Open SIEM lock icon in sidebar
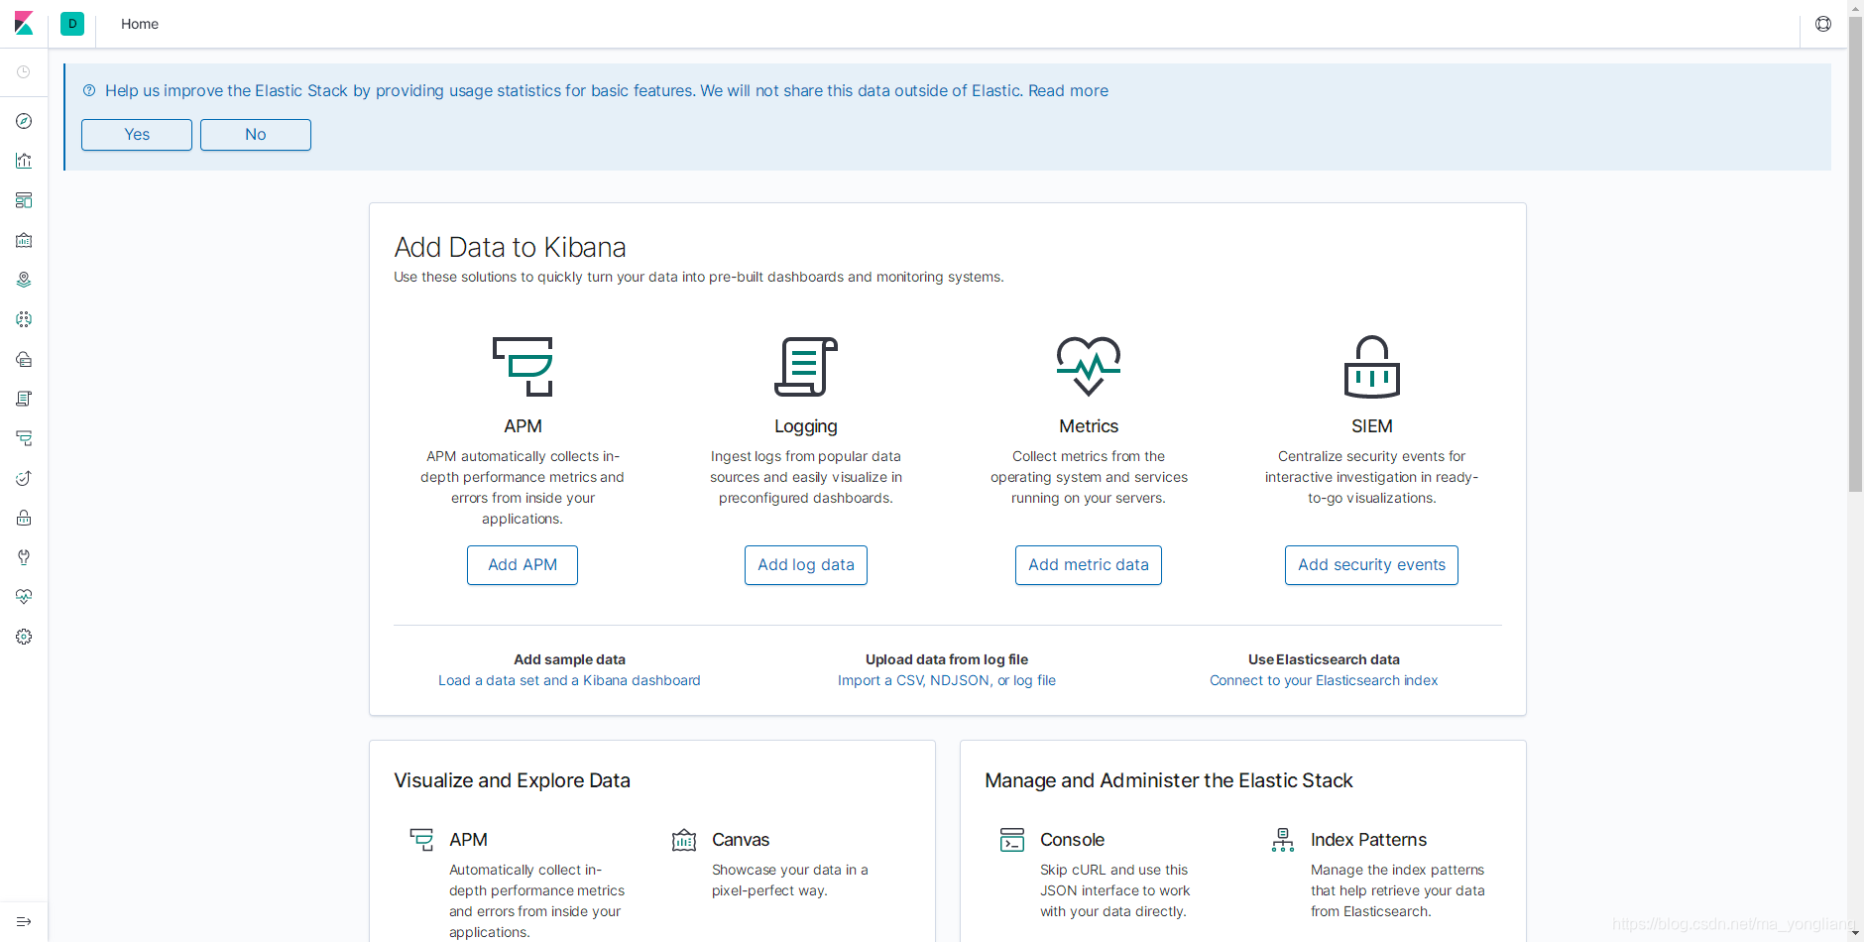The image size is (1864, 942). [x=24, y=518]
